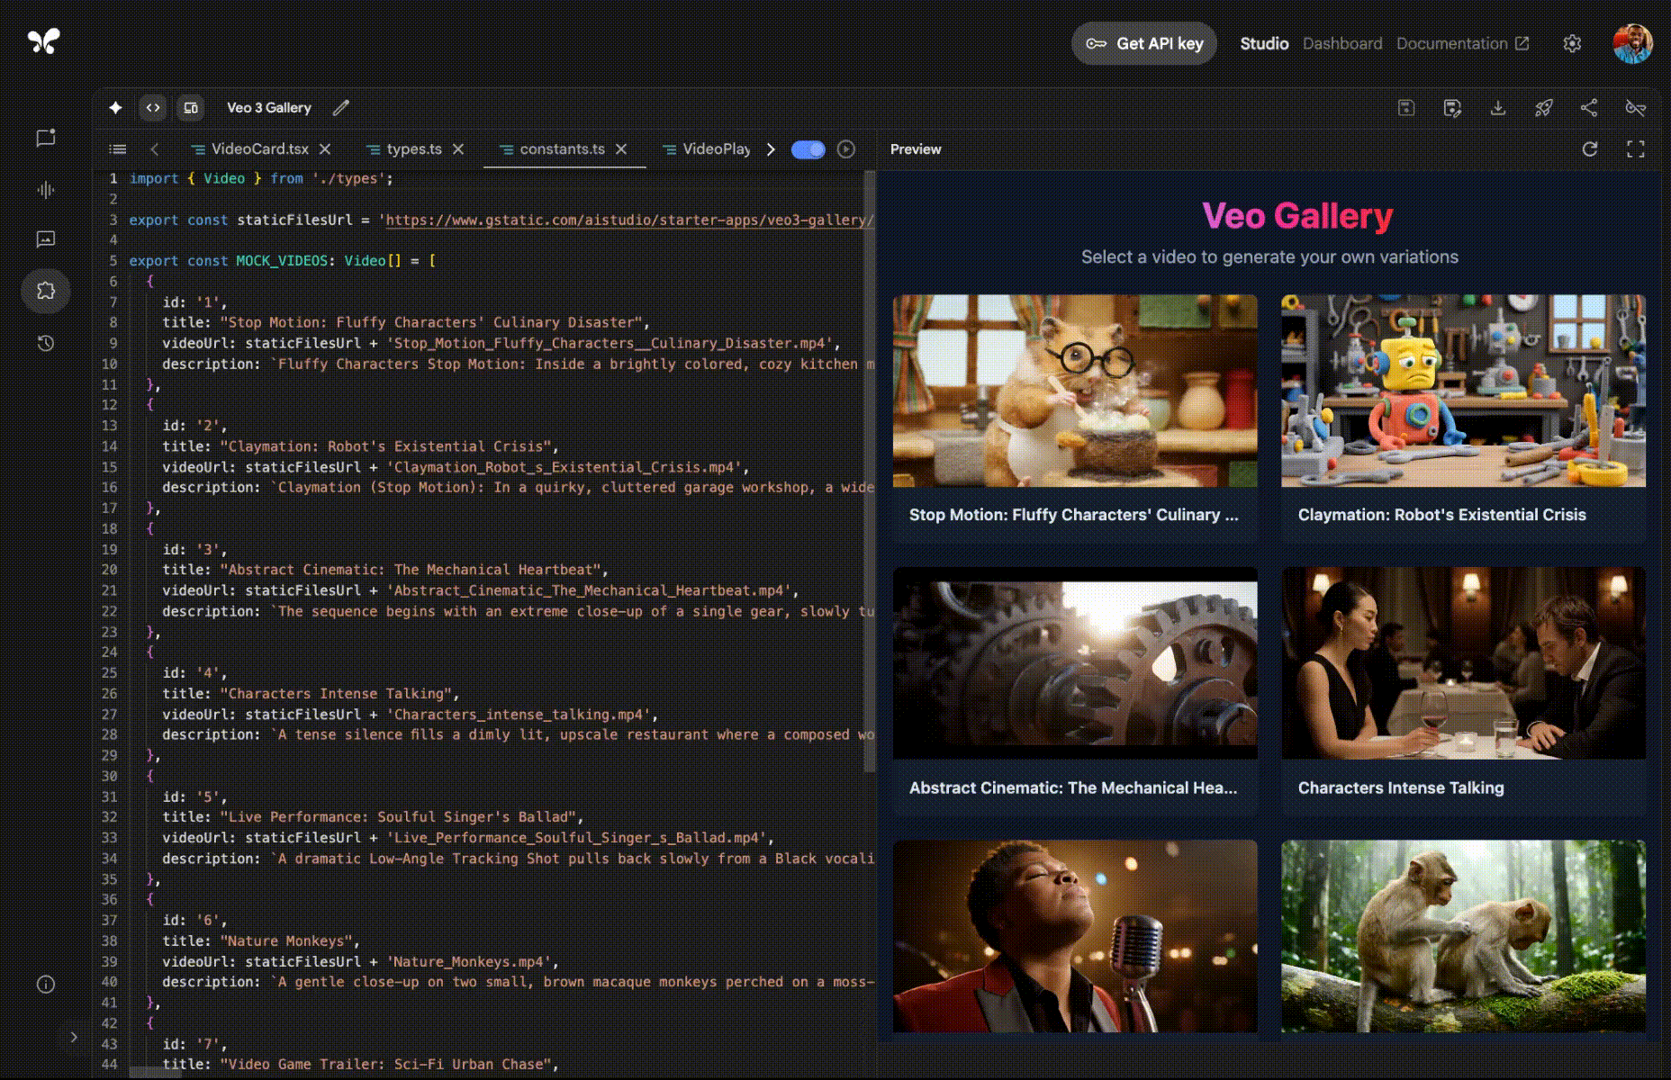
Task: Select the Mechanical Heartbeat gears thumbnail
Action: pos(1075,663)
